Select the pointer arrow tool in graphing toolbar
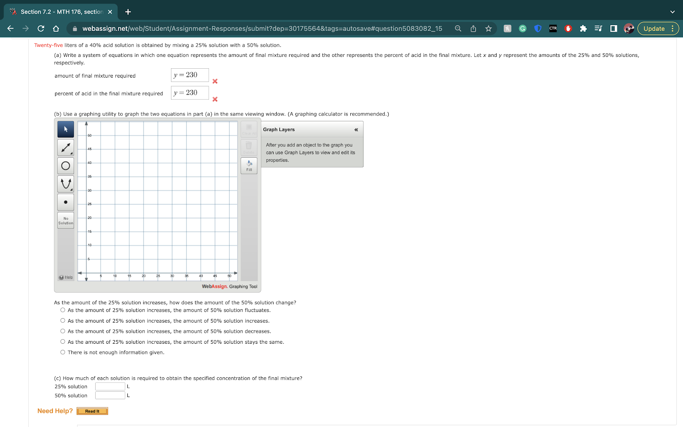 (x=66, y=129)
